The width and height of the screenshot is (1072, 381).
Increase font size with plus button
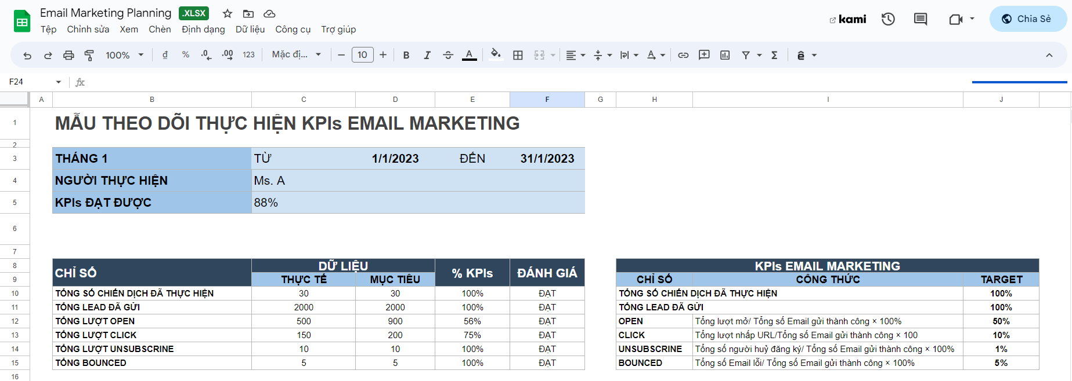click(383, 55)
